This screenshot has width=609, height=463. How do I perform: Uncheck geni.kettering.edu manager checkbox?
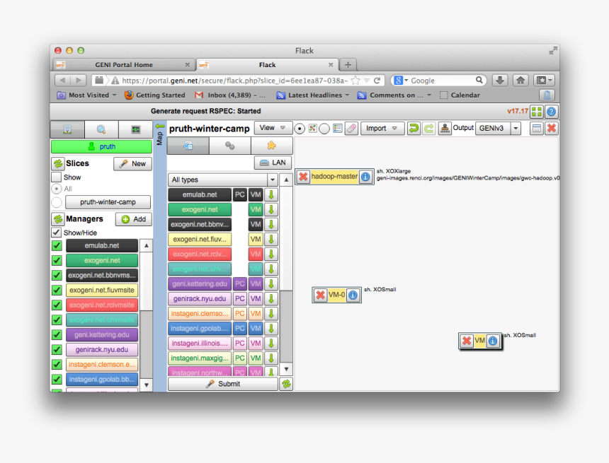[57, 334]
